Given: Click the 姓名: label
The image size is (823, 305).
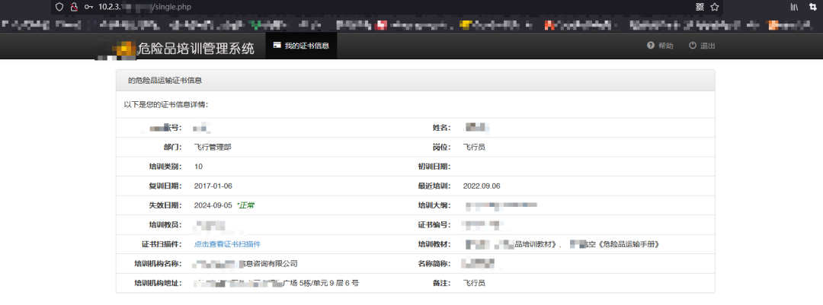Looking at the screenshot, I should point(442,128).
